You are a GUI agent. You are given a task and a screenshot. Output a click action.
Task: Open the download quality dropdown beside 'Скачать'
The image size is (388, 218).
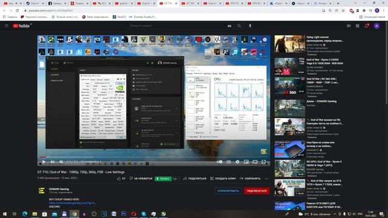click(x=176, y=179)
